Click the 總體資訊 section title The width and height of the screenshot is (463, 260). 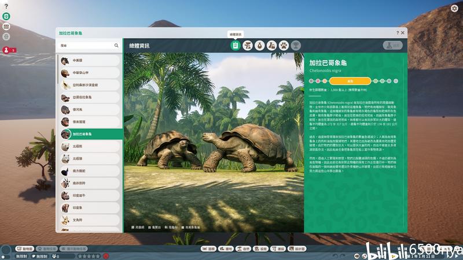139,46
